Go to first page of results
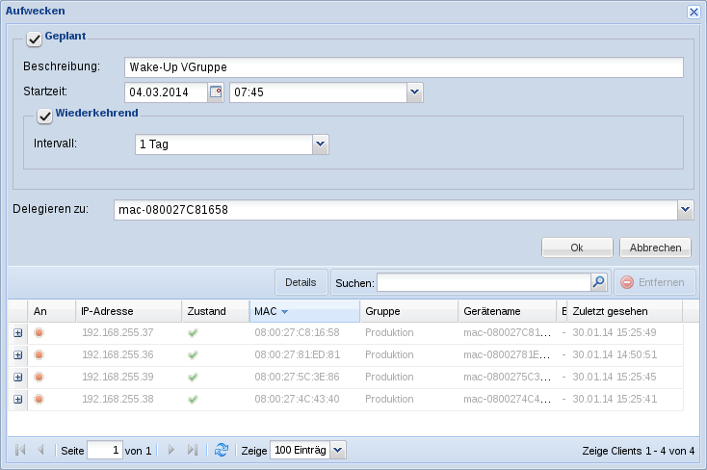Screen dimensions: 707x470 tap(19, 450)
